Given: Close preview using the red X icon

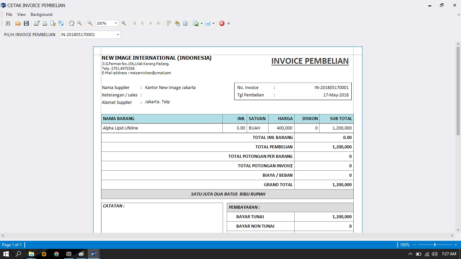Looking at the screenshot, I should pos(222,23).
